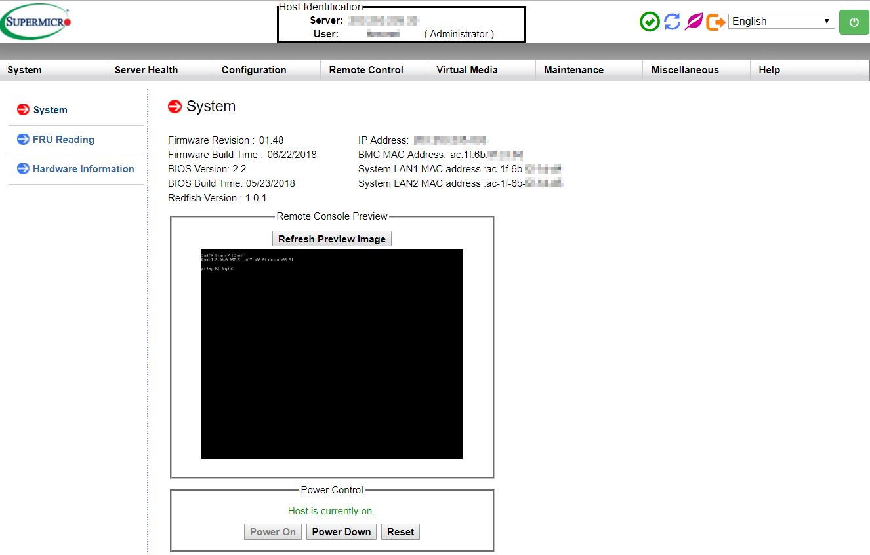
Task: Click the blue refresh arrows icon
Action: pyautogui.click(x=672, y=22)
